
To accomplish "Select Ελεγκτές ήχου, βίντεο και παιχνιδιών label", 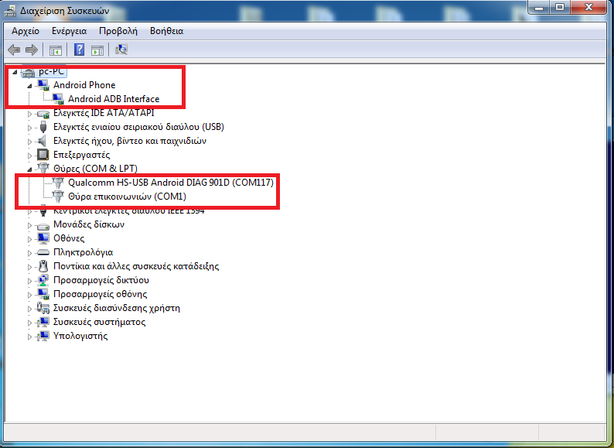I will click(x=130, y=141).
